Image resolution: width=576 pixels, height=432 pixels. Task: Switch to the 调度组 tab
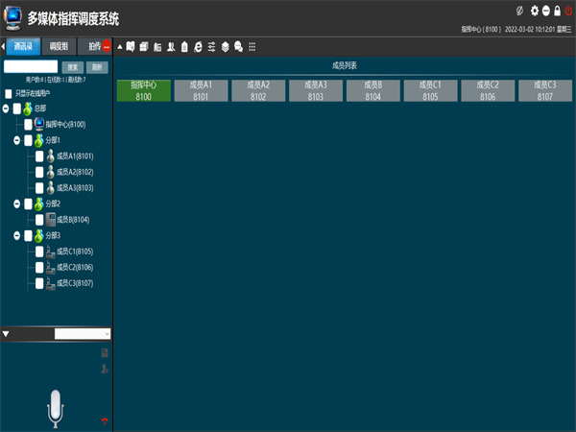coord(60,45)
